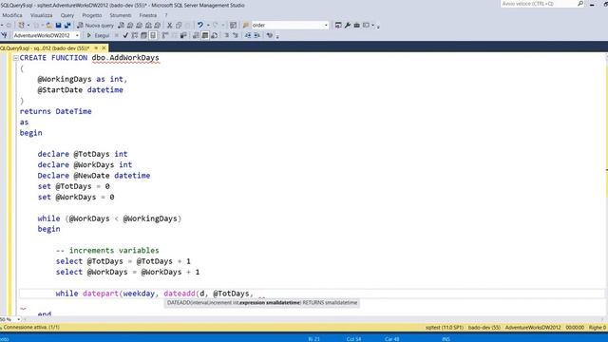The height and width of the screenshot is (342, 608).
Task: Click 'returns DateTime' code line
Action: pyautogui.click(x=55, y=111)
